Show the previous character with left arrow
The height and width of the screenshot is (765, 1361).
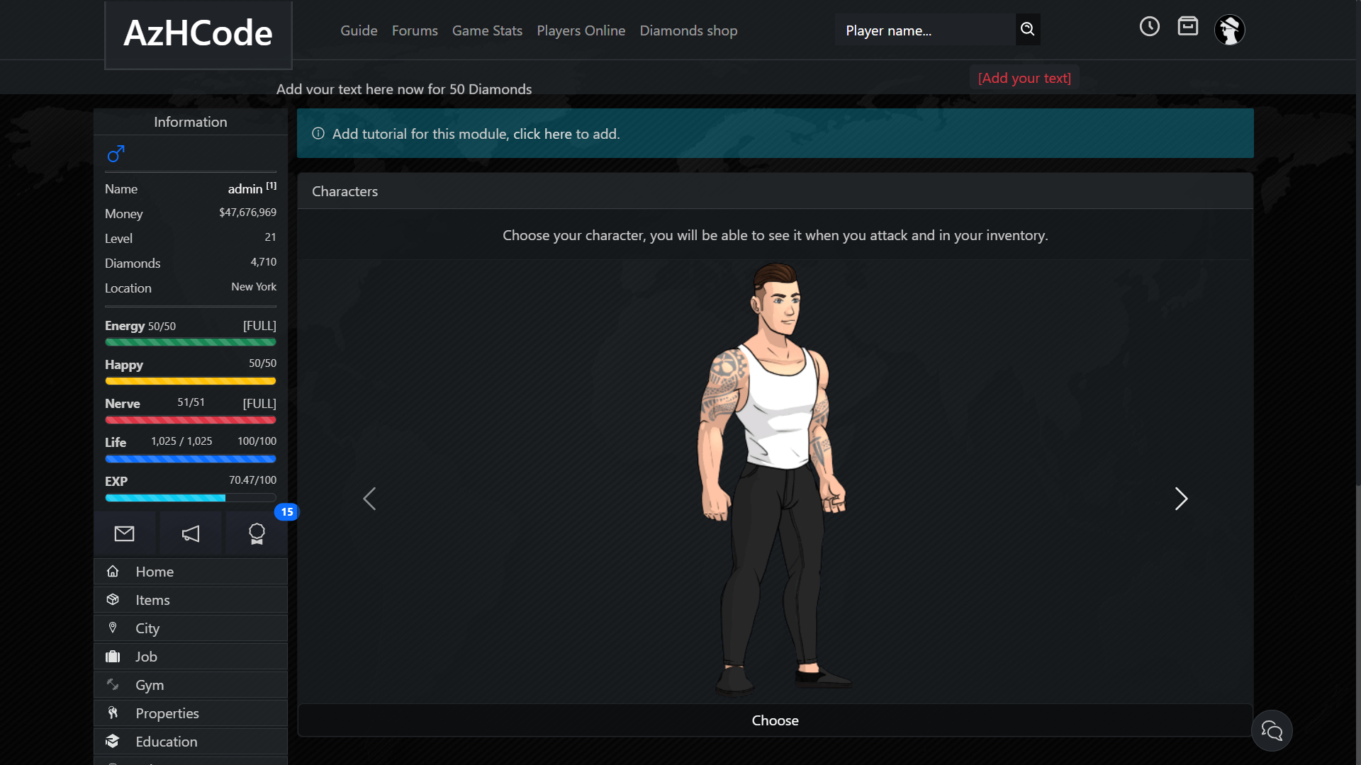pyautogui.click(x=369, y=499)
